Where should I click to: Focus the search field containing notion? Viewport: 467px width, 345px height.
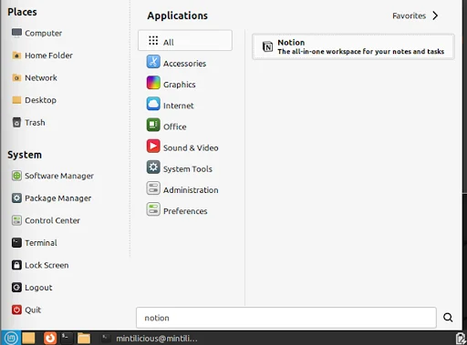click(286, 318)
